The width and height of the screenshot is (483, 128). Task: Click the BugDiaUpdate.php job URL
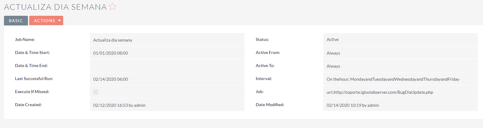pos(380,92)
